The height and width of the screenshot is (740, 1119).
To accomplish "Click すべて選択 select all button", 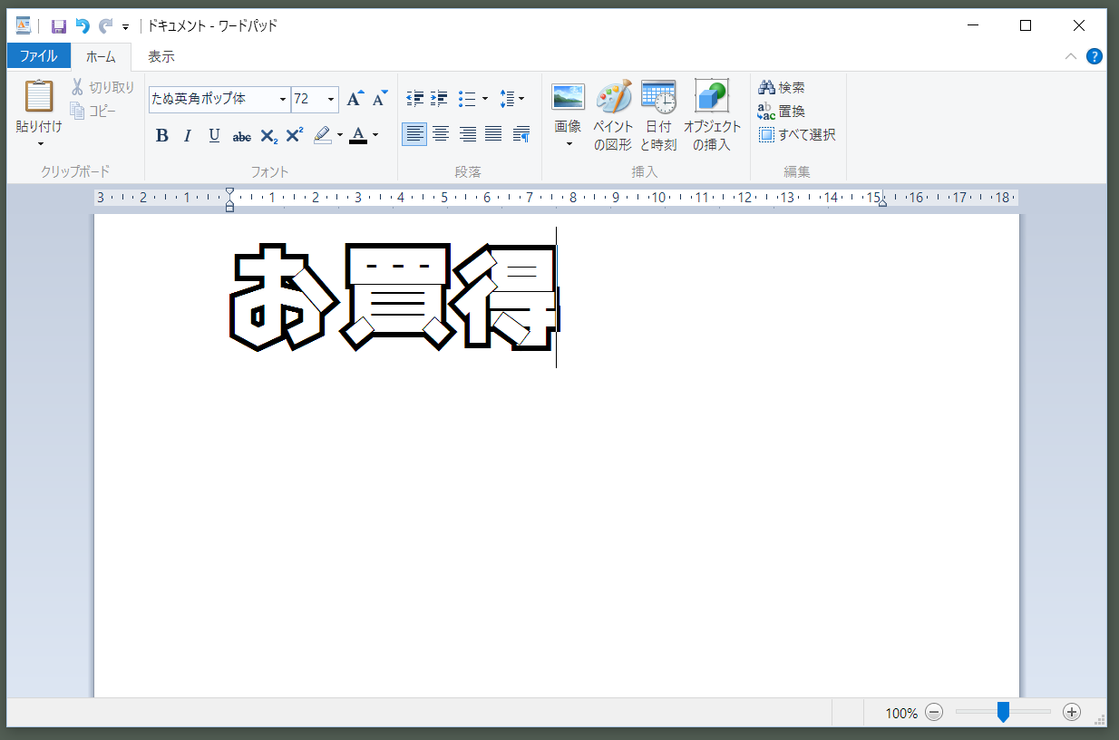I will [x=797, y=134].
